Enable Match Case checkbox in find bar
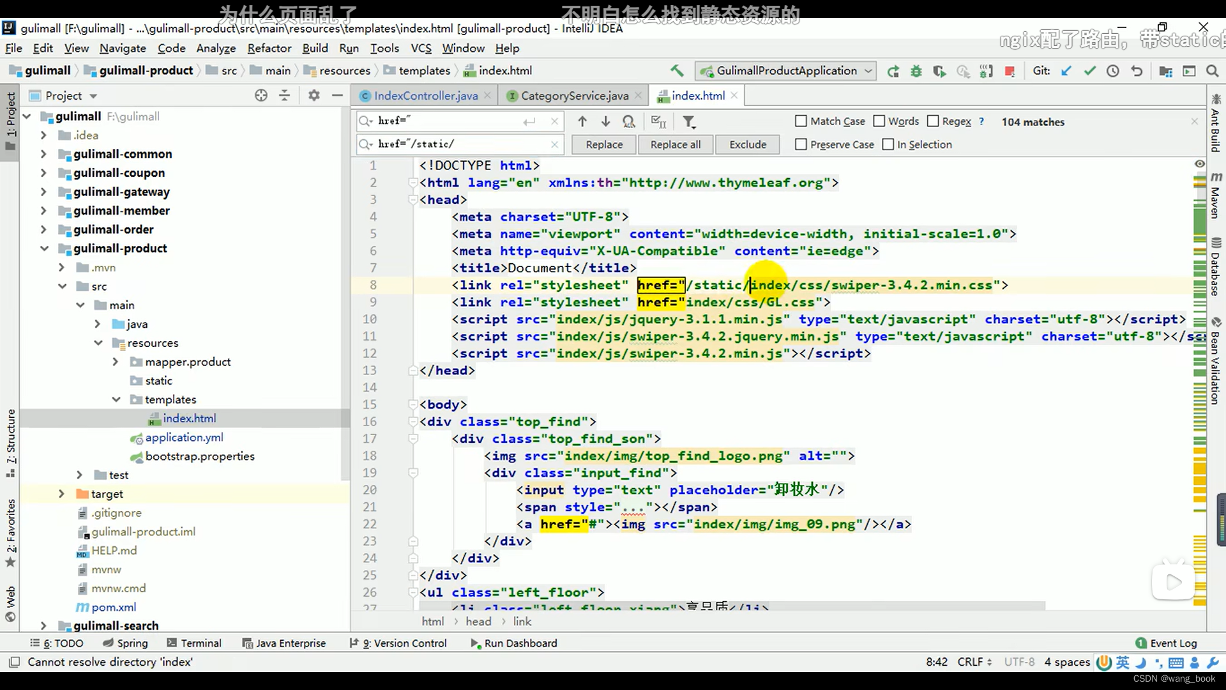This screenshot has width=1226, height=690. coord(800,121)
